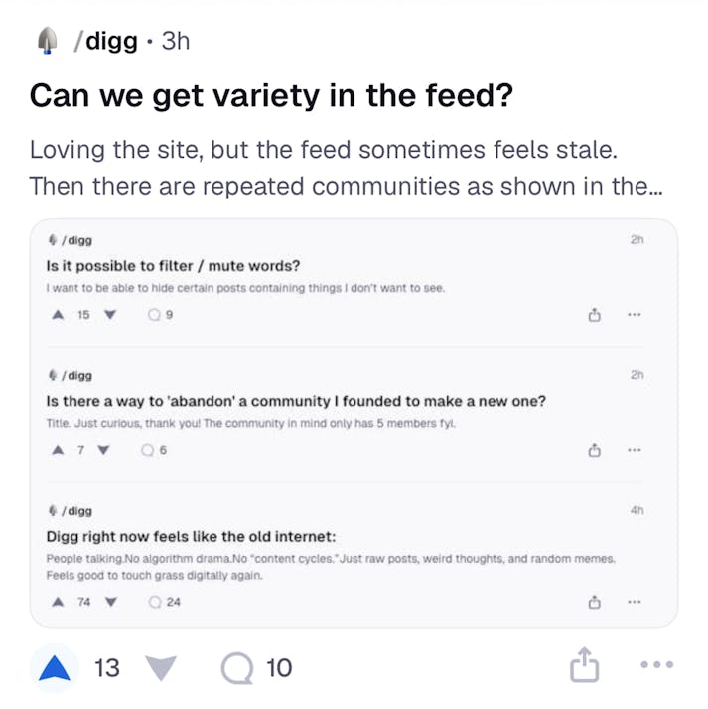Open comments on the main post (10)

coord(238,668)
